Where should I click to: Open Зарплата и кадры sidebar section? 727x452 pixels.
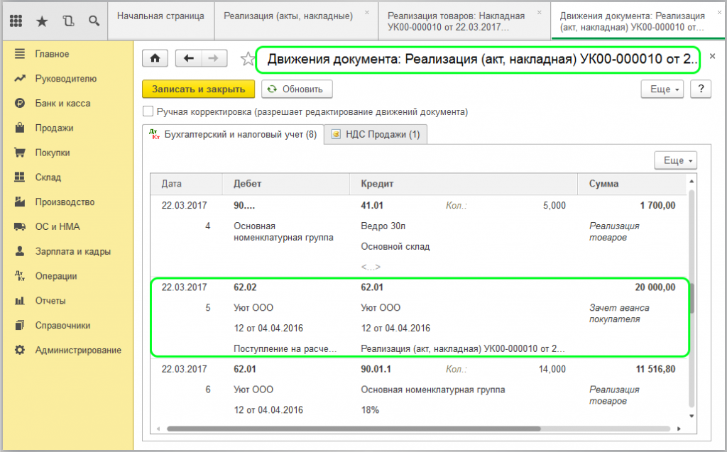[72, 251]
